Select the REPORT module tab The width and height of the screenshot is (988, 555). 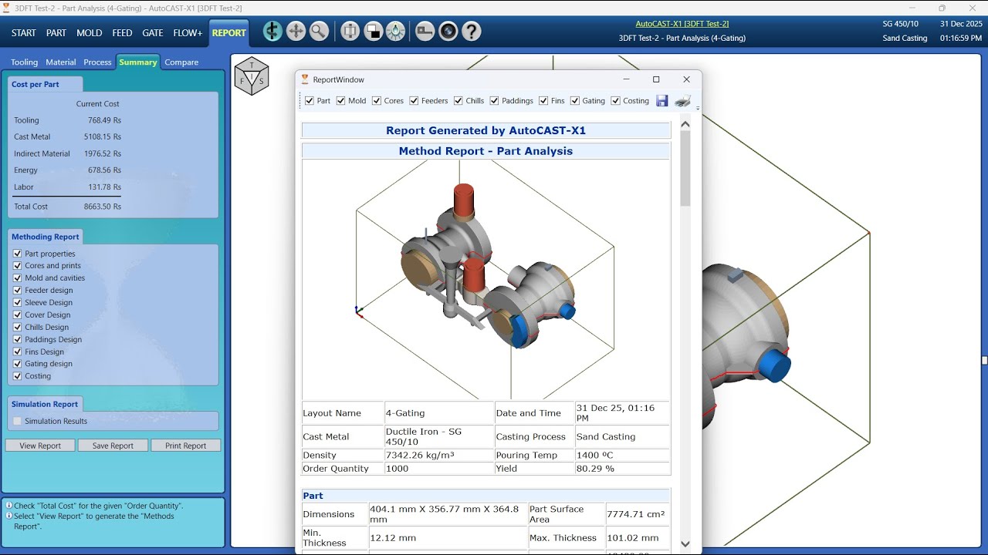click(x=229, y=33)
